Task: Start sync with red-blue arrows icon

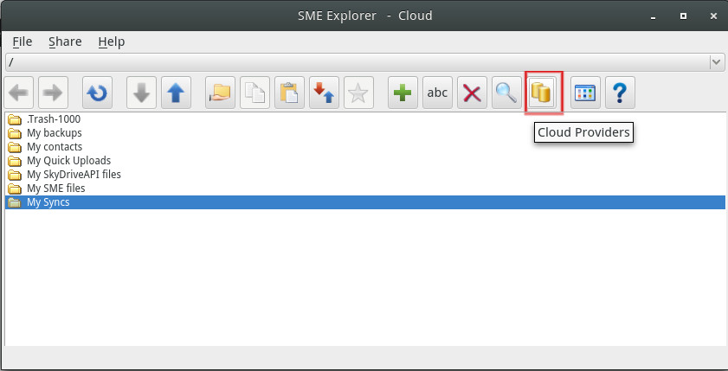Action: click(324, 93)
